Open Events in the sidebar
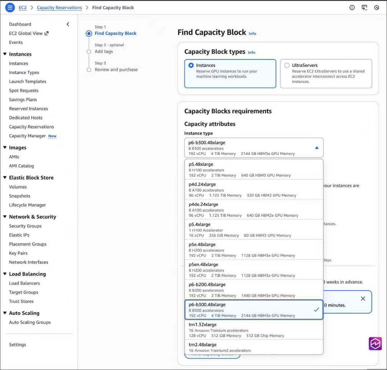 (x=16, y=42)
